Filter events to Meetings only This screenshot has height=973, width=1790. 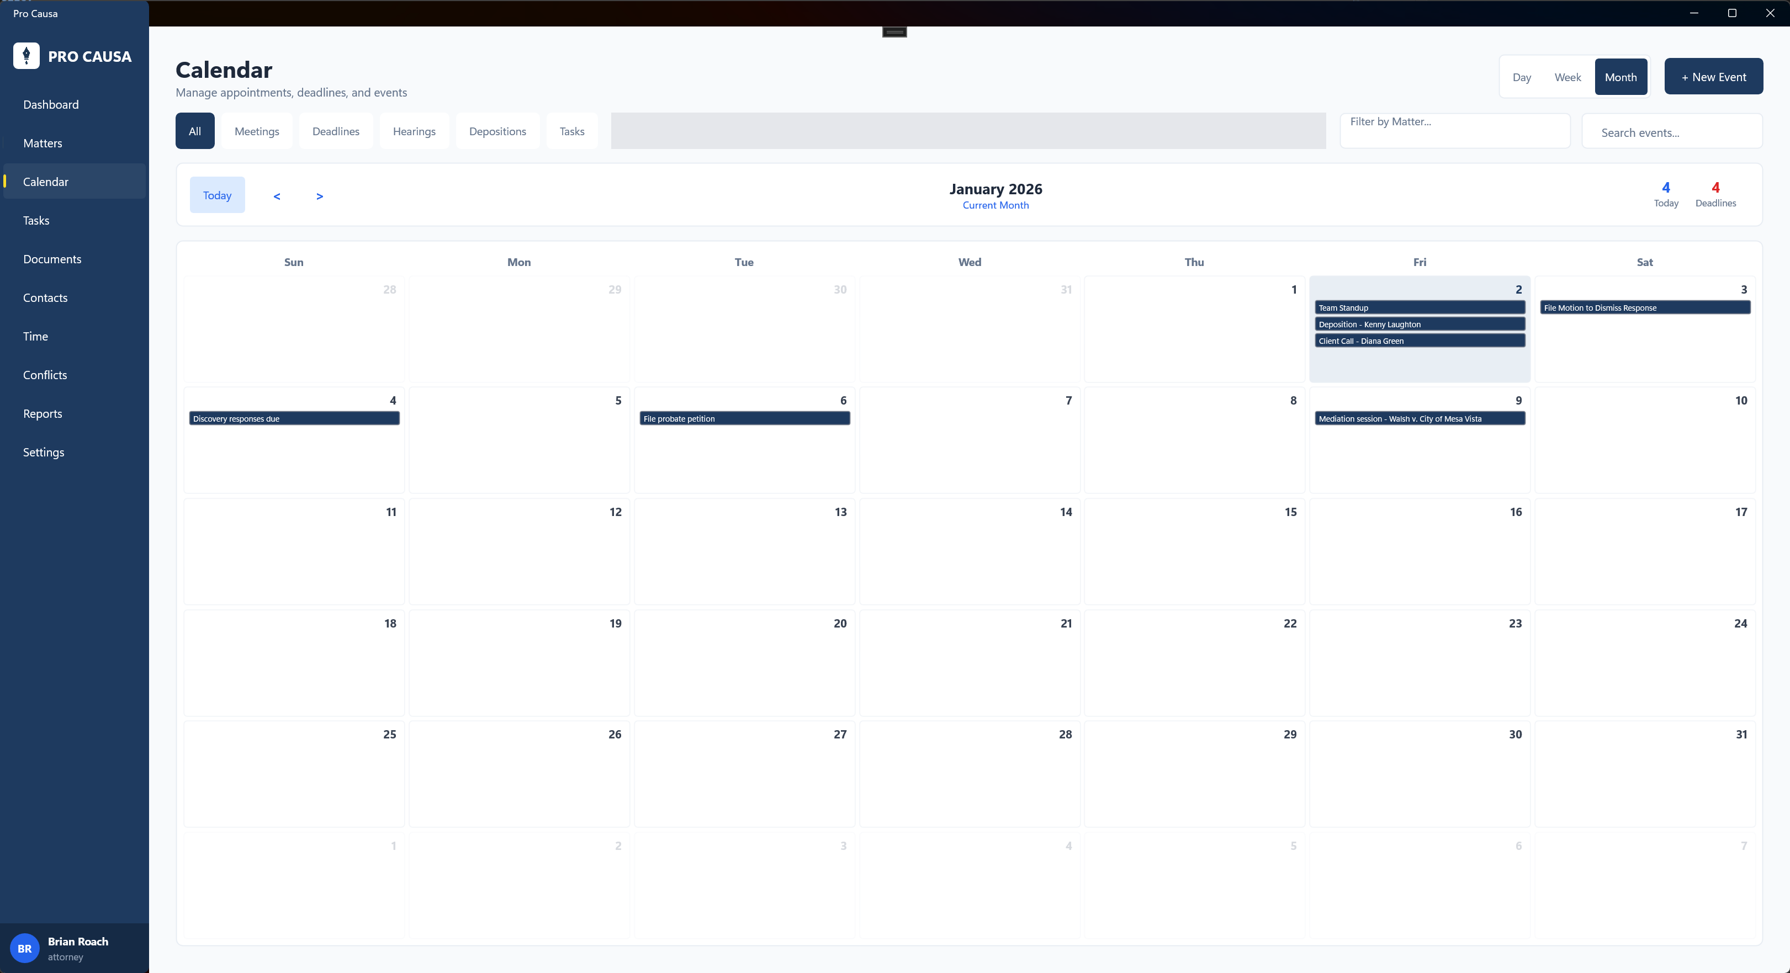tap(256, 131)
